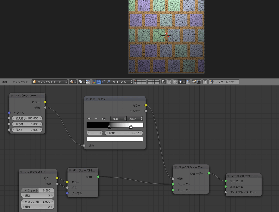The height and width of the screenshot is (212, 279).
Task: Toggle proportional editing circle icon
Action: 169,82
